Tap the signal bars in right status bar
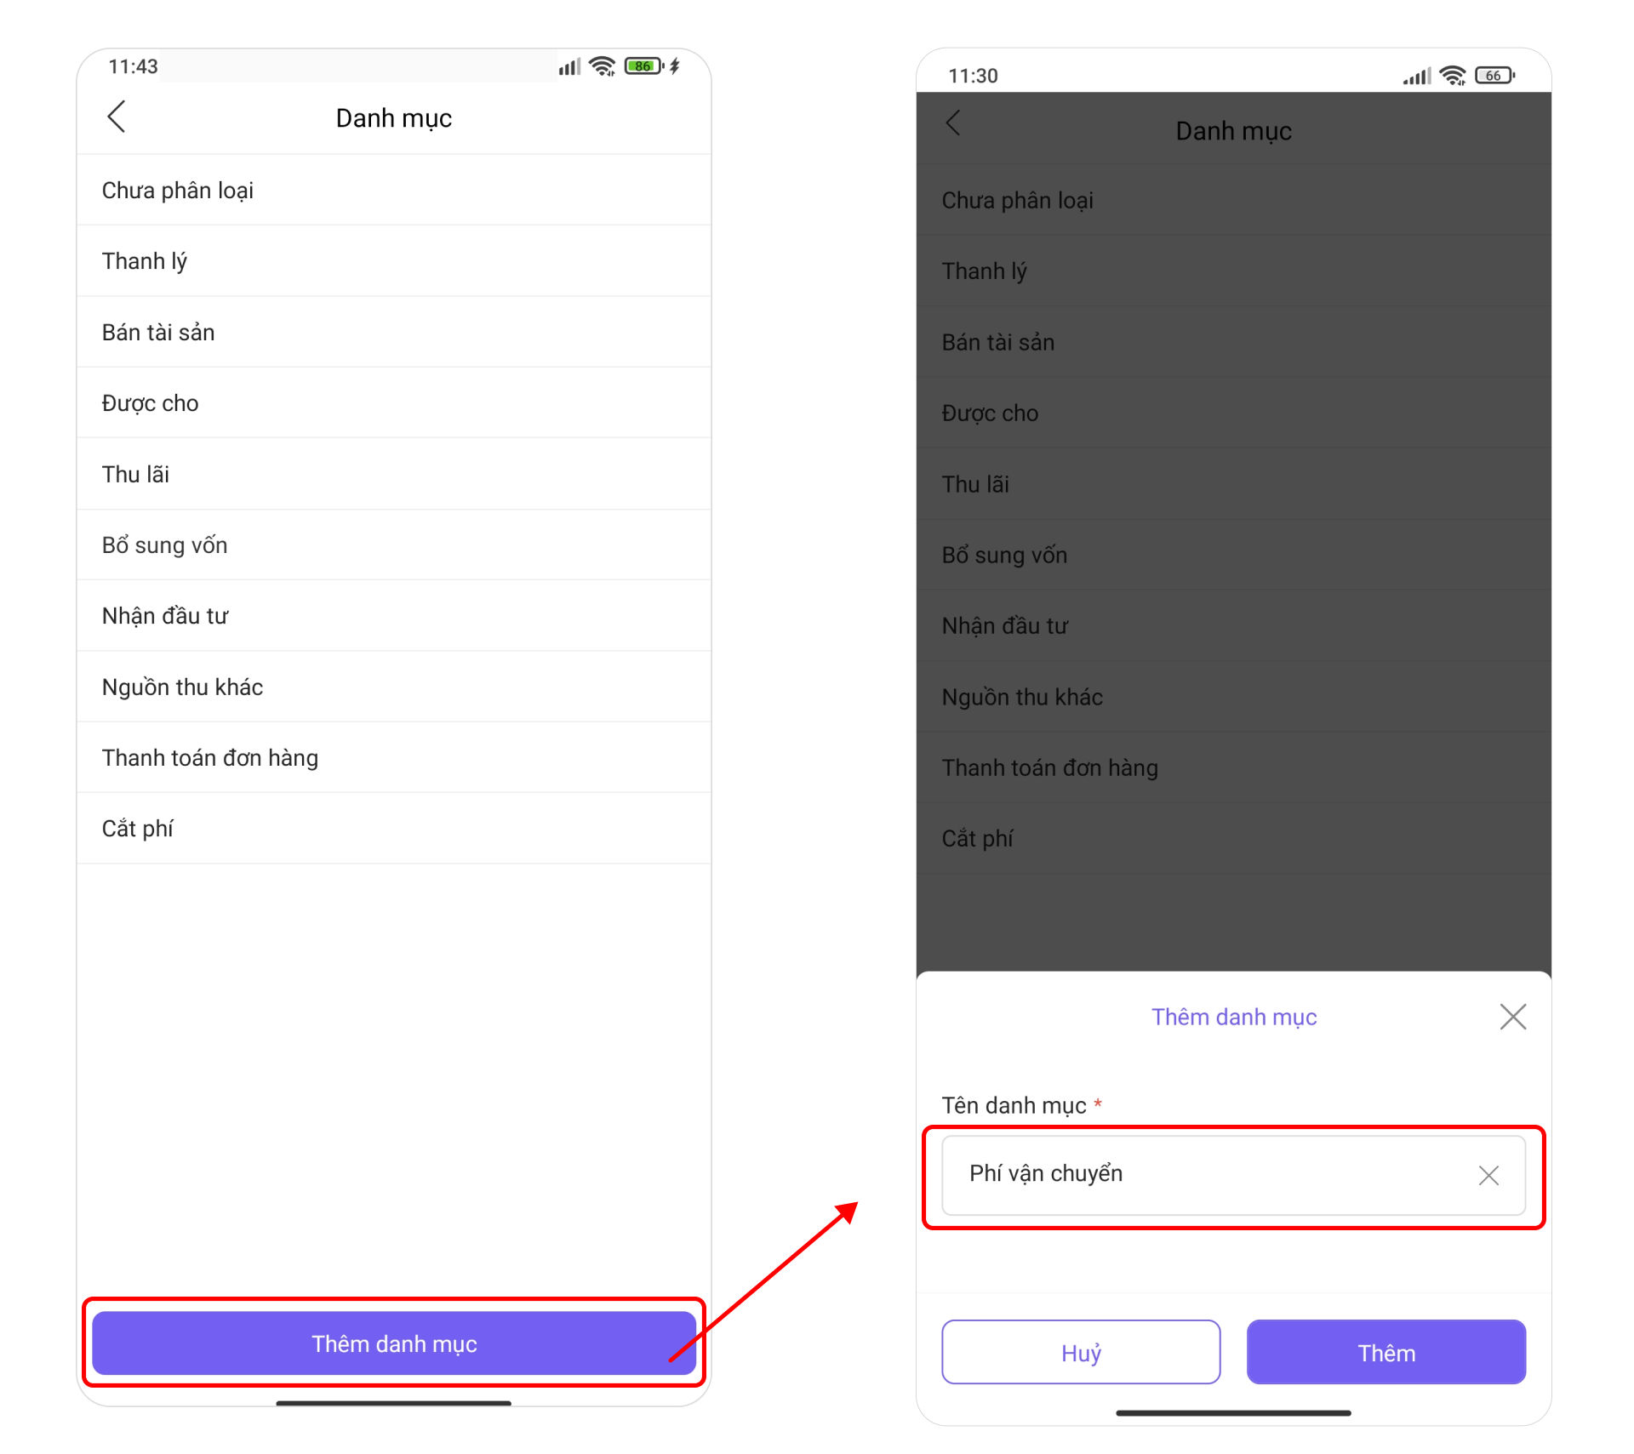This screenshot has height=1454, width=1634. coord(1417,77)
